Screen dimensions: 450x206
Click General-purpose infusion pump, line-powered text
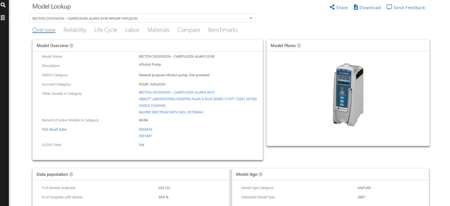pos(174,75)
